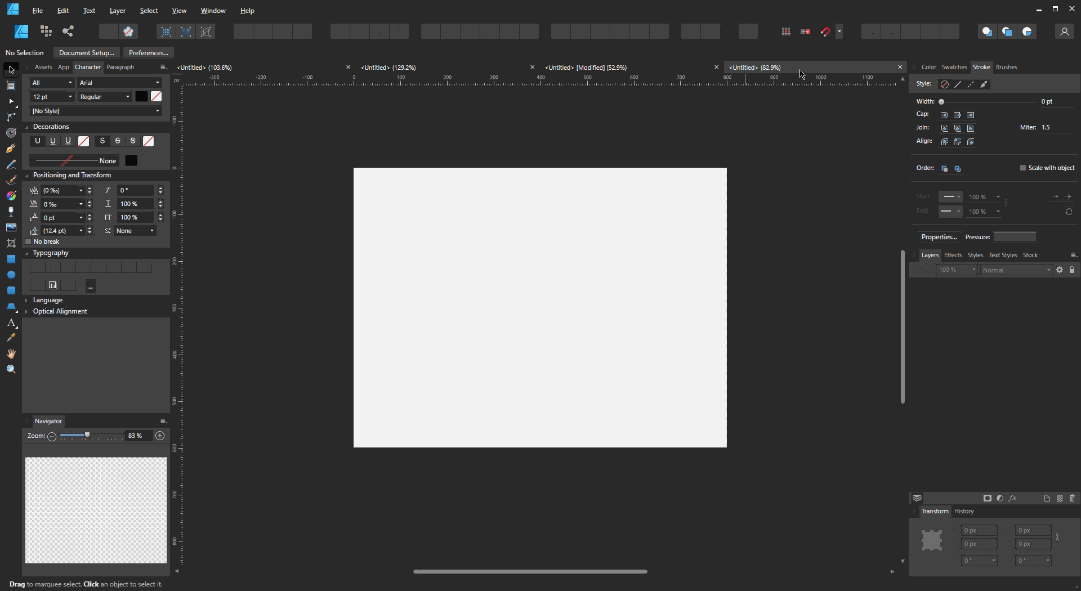The width and height of the screenshot is (1081, 591).
Task: Select the Vector Brush tool
Action: (x=11, y=181)
